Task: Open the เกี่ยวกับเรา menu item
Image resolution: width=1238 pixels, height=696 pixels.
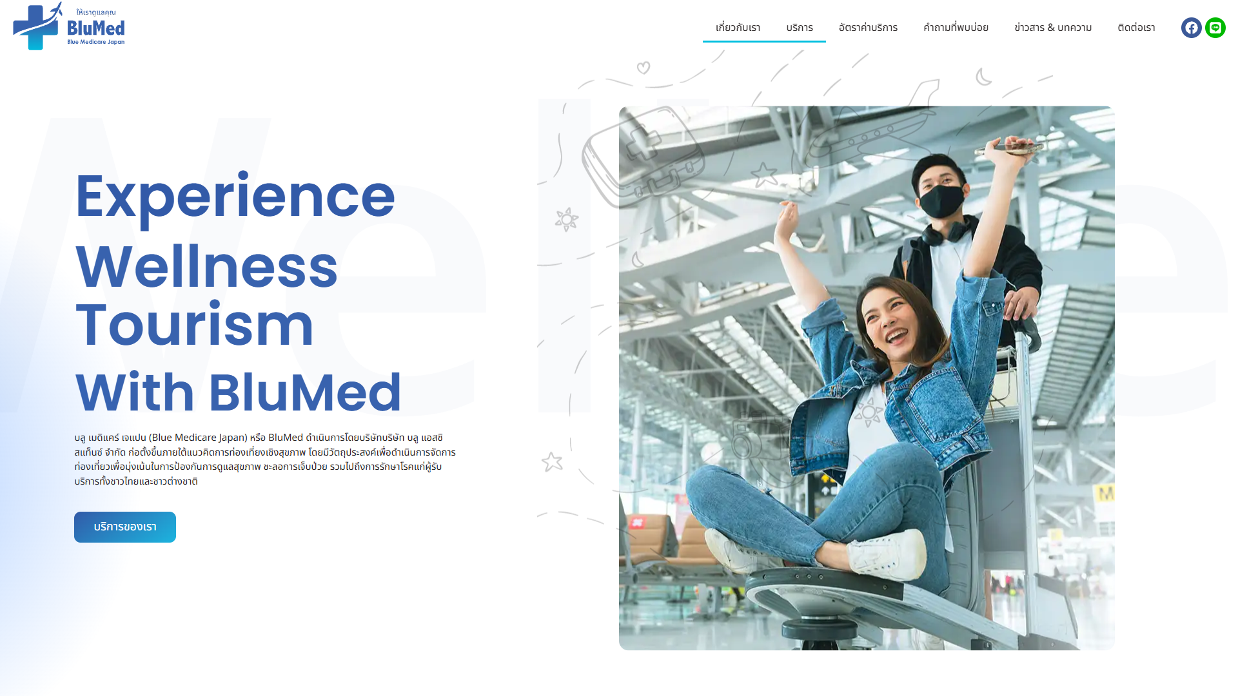Action: (738, 28)
